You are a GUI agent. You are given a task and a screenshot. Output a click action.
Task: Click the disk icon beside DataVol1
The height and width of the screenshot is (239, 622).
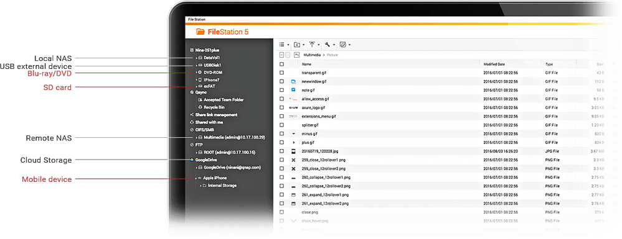coord(200,58)
